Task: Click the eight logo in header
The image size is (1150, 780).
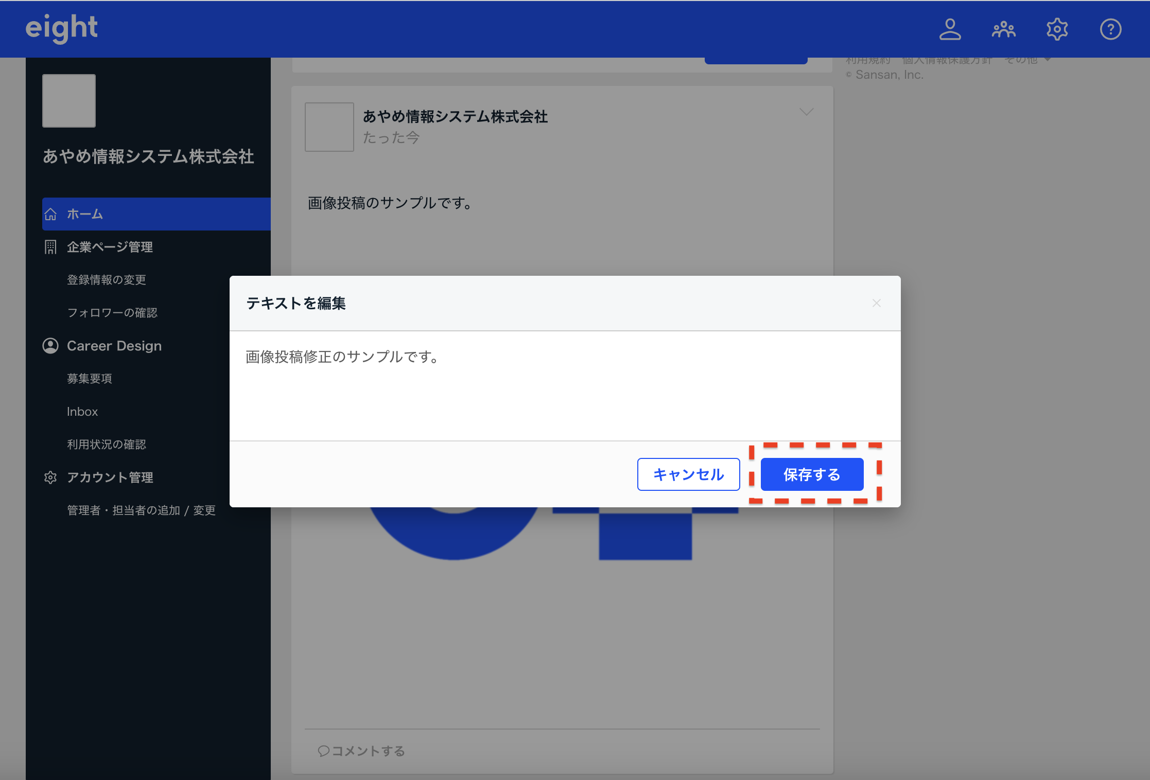Action: (x=62, y=28)
